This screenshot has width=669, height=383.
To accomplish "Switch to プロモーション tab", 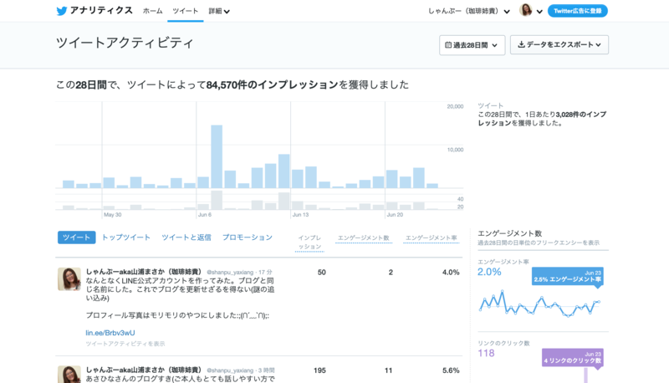I will coord(248,237).
